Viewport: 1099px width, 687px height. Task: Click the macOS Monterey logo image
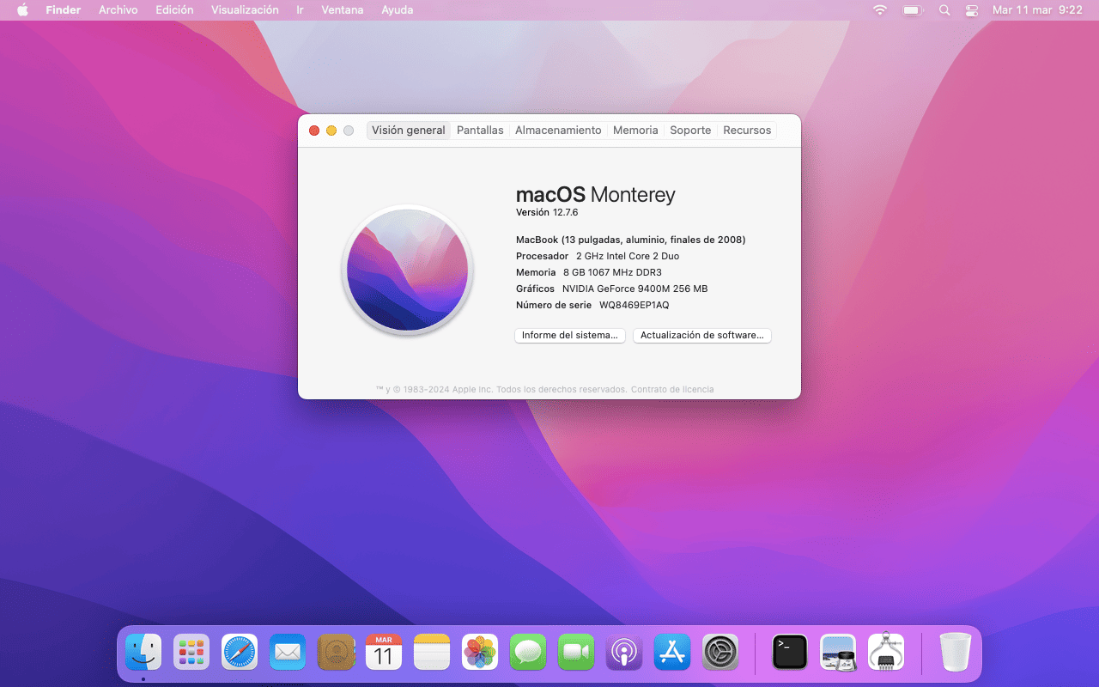(407, 270)
